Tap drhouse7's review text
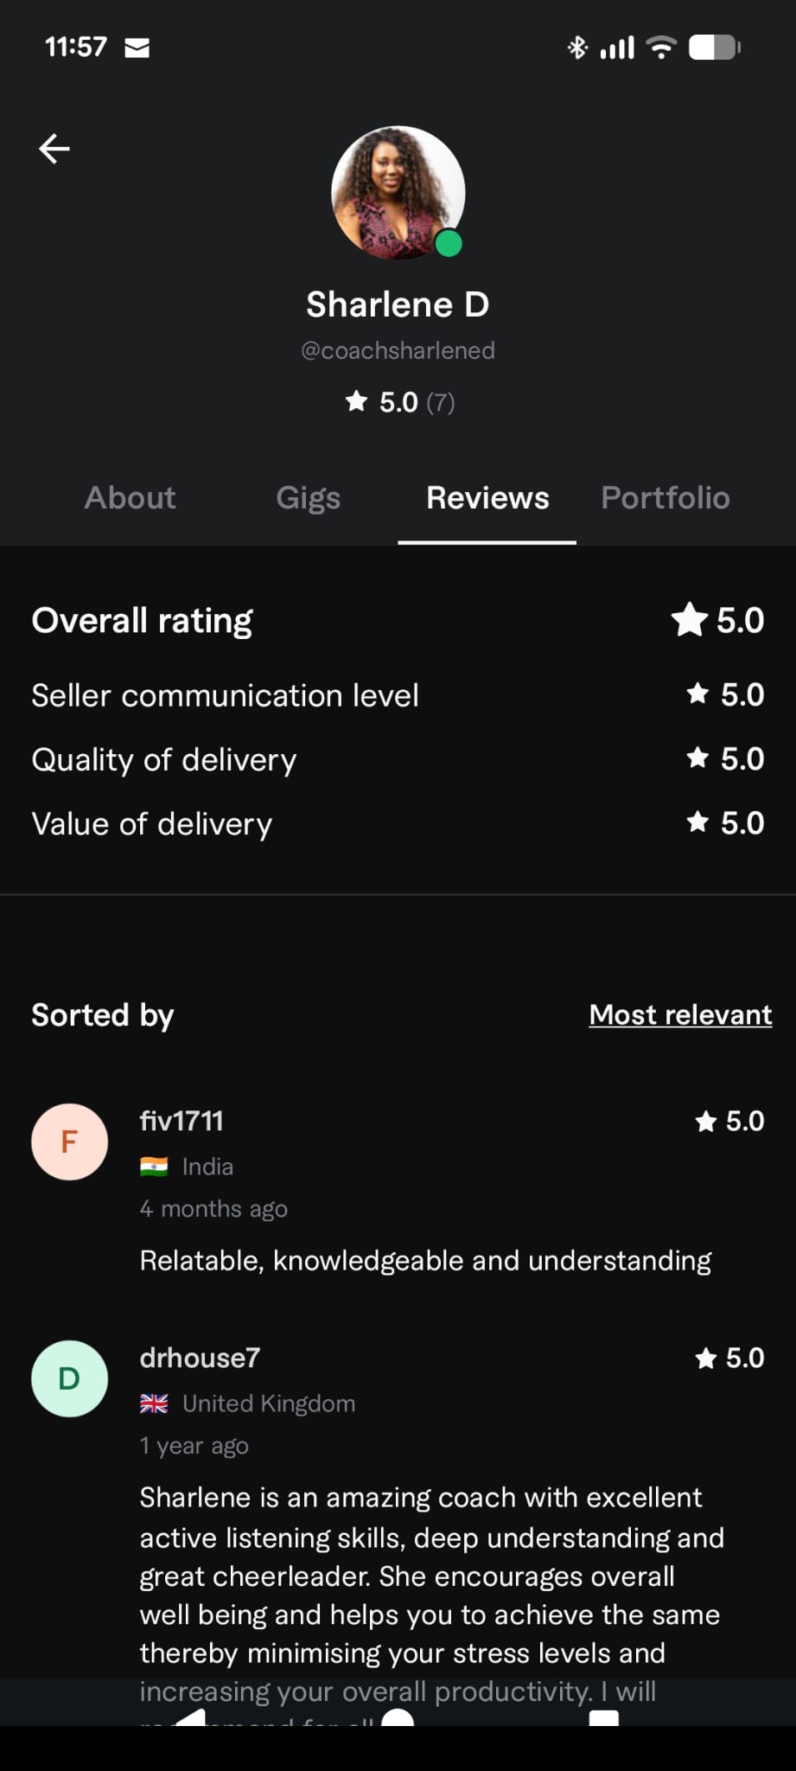The width and height of the screenshot is (796, 1771). (430, 1576)
